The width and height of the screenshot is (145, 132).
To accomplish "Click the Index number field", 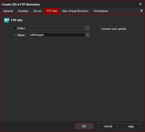I will (x=58, y=28).
